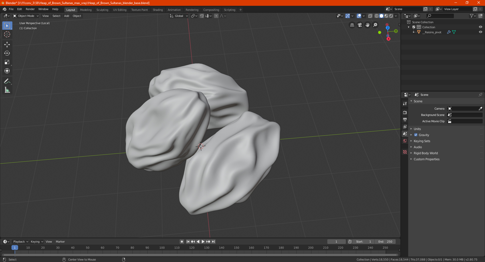Open the View Layer properties tab

click(x=405, y=126)
